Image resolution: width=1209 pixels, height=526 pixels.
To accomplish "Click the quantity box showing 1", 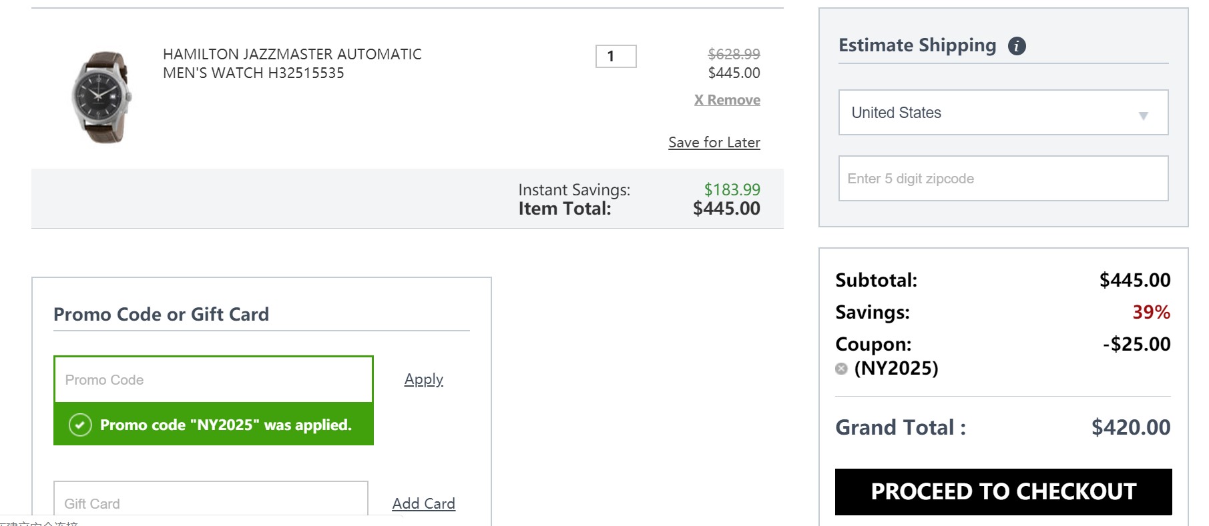I will [616, 57].
